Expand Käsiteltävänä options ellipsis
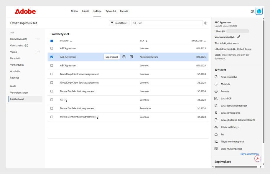Image resolution: width=270 pixels, height=174 pixels. pyautogui.click(x=38, y=39)
